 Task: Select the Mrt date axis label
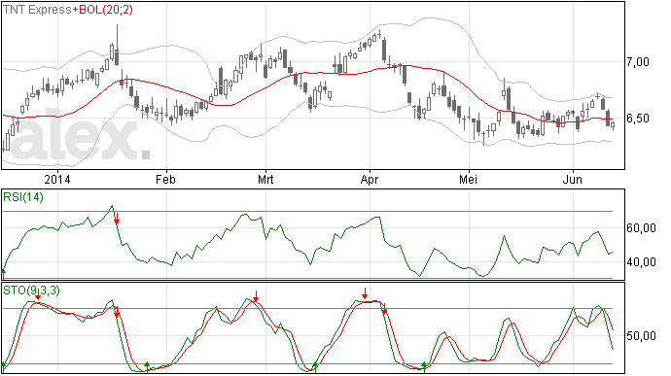tap(265, 180)
